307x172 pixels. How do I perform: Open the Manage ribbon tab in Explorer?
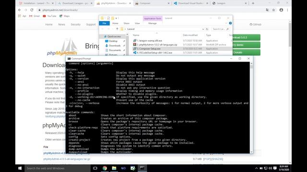click(153, 23)
